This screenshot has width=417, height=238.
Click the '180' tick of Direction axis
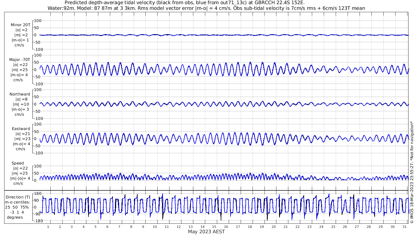(x=37, y=193)
